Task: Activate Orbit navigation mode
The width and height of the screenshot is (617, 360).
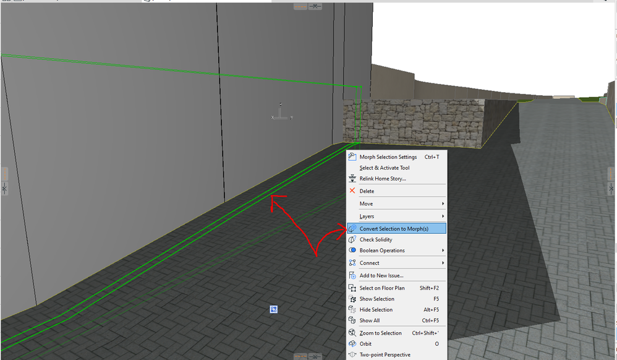Action: 397,344
